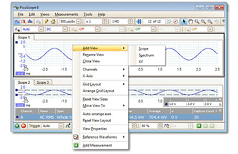This screenshot has width=238, height=154.
Task: Open the advanced trigger settings icon
Action: pos(68,126)
